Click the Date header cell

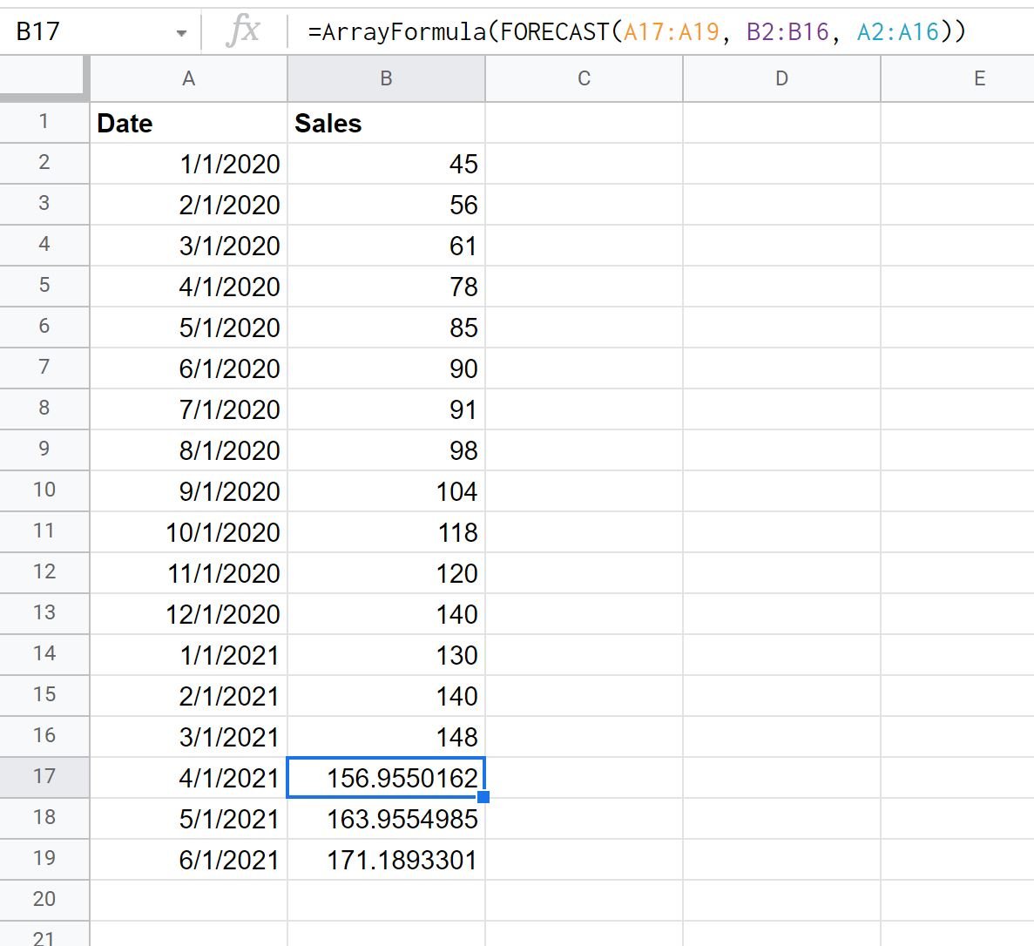pos(189,123)
